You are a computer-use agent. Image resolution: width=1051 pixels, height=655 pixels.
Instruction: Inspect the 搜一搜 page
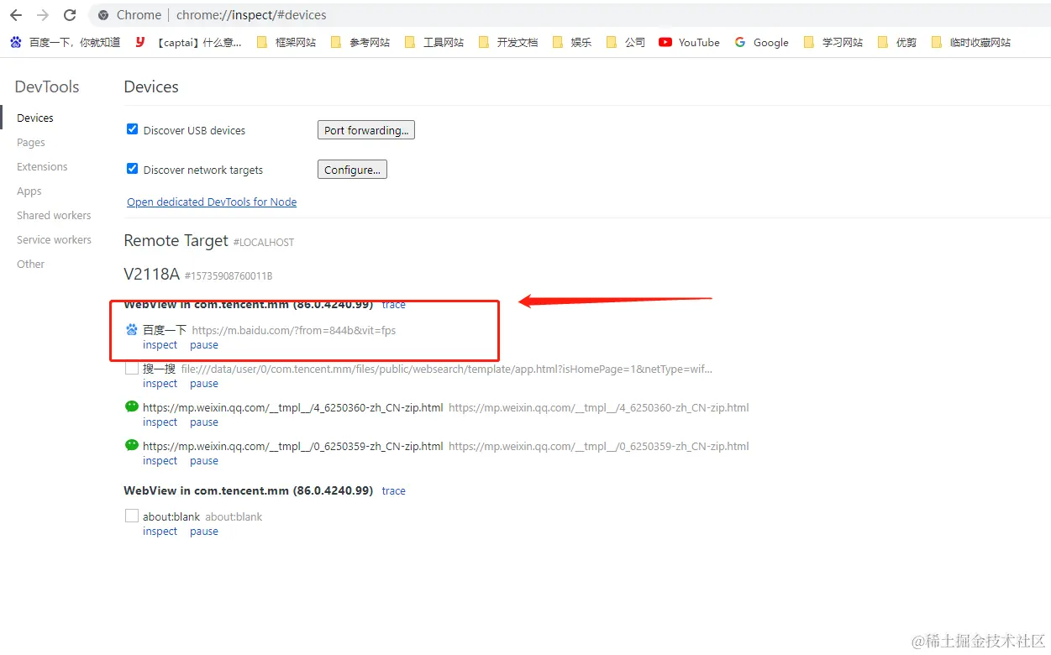tap(160, 384)
